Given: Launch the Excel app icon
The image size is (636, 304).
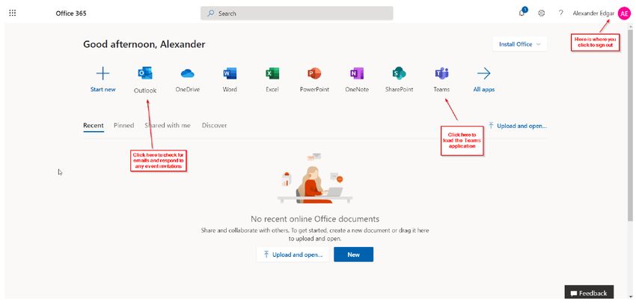Looking at the screenshot, I should tap(272, 73).
